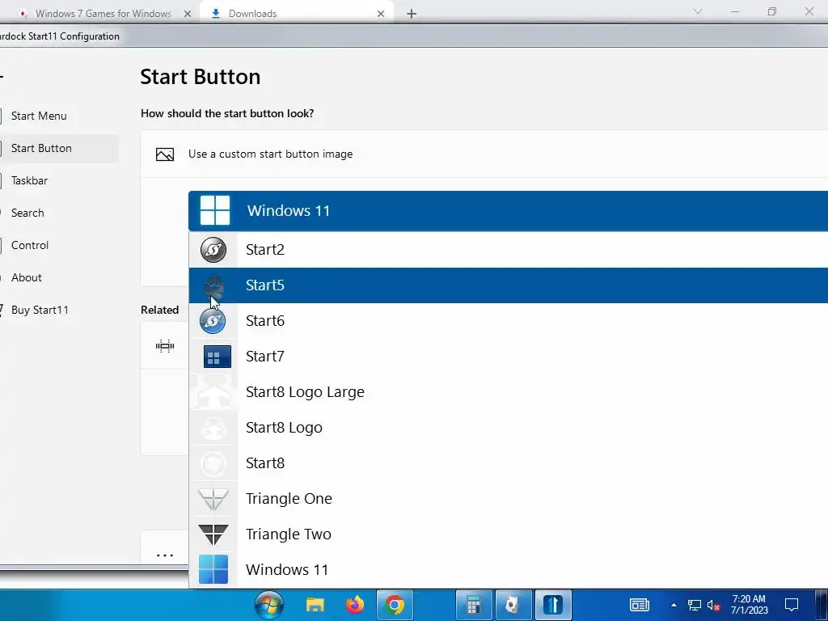Screen dimensions: 828x621
Task: Select the Triangle One icon
Action: [x=213, y=499]
